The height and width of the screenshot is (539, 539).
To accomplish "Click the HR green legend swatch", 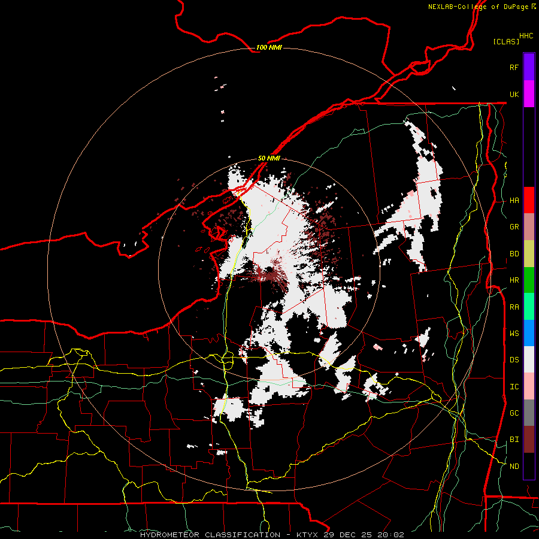I will 529,280.
